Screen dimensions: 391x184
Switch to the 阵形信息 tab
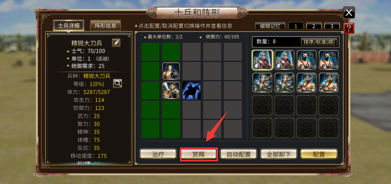(105, 25)
